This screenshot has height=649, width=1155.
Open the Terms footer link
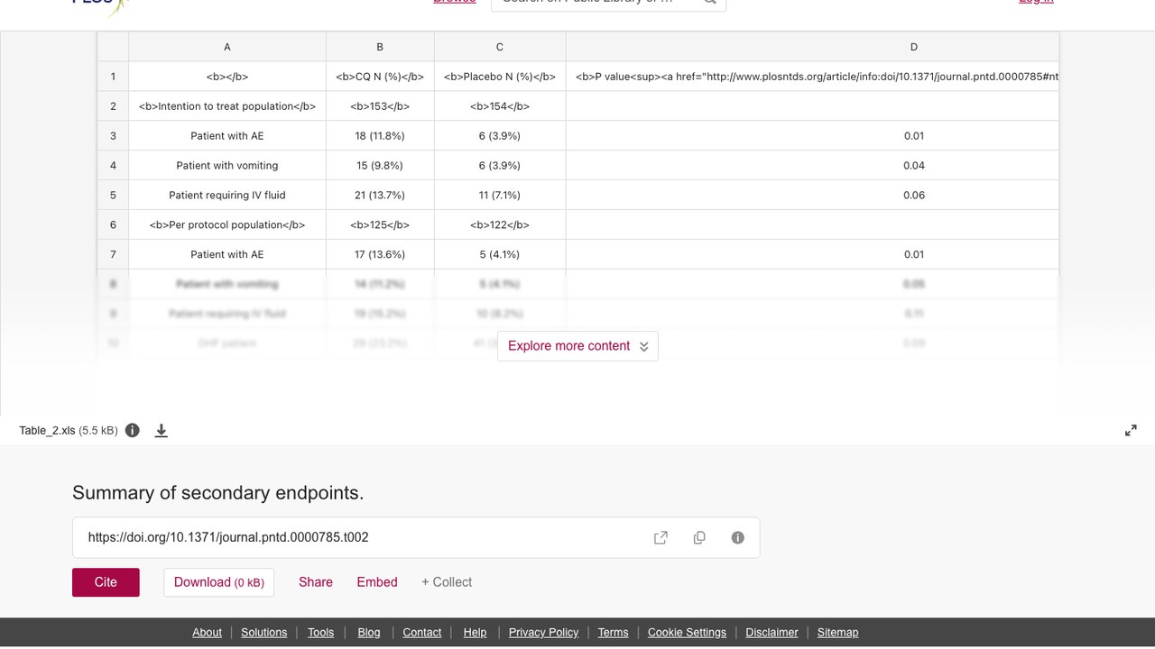[613, 633]
